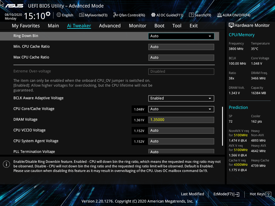Image resolution: width=275 pixels, height=206 pixels.
Task: Click the info icon near the description text
Action: (6, 164)
